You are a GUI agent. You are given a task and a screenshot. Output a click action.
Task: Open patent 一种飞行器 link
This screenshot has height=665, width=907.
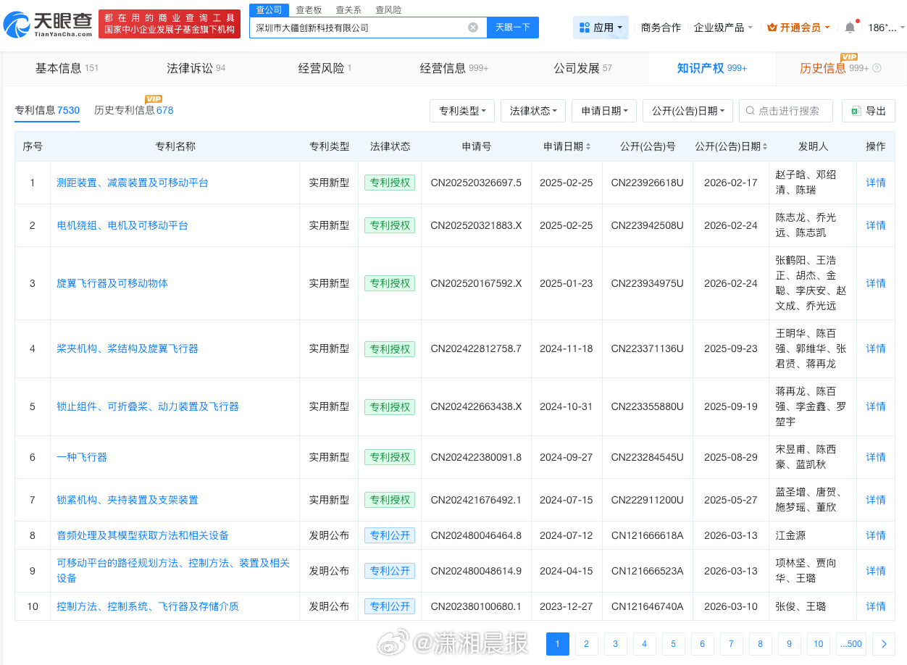[x=82, y=457]
